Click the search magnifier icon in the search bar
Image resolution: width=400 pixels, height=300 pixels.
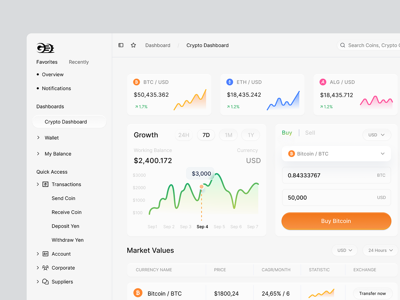[x=343, y=45]
